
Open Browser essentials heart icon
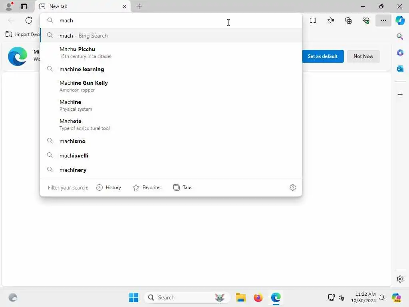tap(366, 20)
